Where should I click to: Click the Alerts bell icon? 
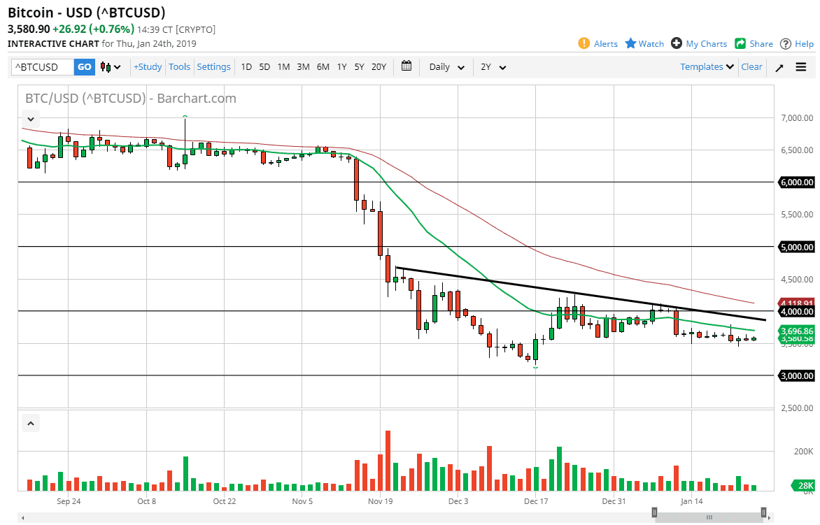(x=583, y=43)
